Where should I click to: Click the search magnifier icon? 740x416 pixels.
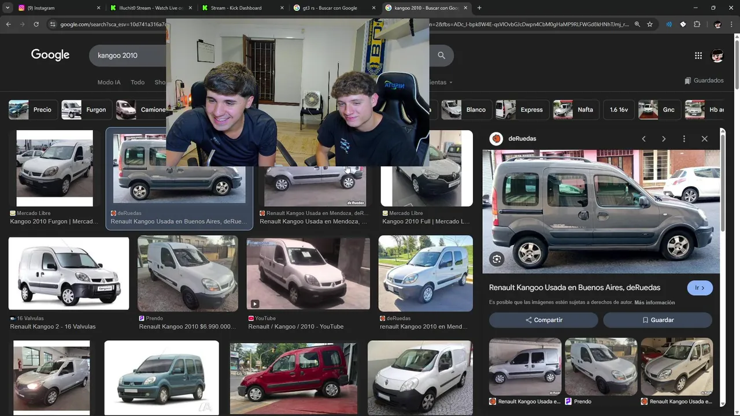tap(442, 55)
